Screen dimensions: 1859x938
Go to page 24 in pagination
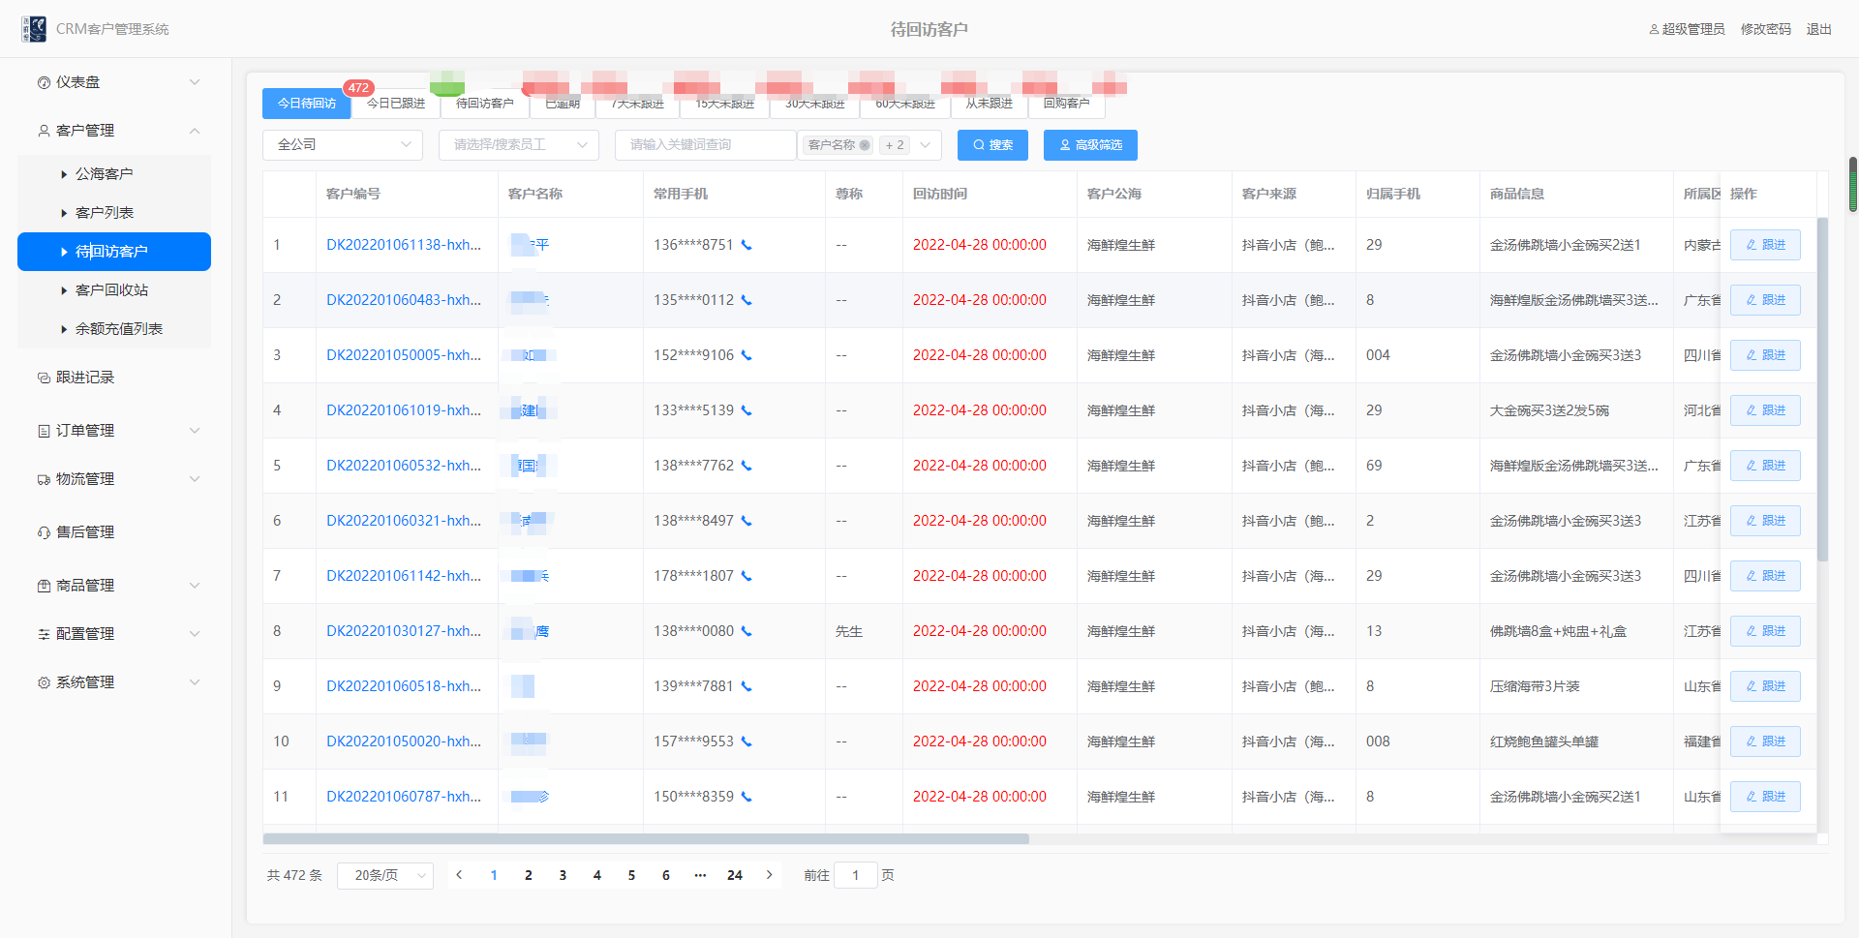coord(735,875)
